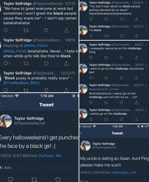Go back from the Aunt Ping tweet

tap(81, 133)
